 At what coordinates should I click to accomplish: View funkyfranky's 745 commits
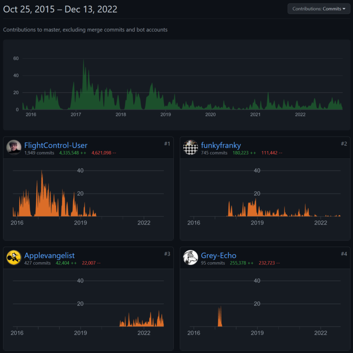click(x=214, y=153)
